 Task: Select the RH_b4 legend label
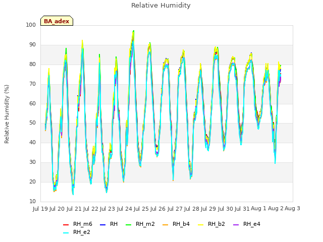point(181,224)
